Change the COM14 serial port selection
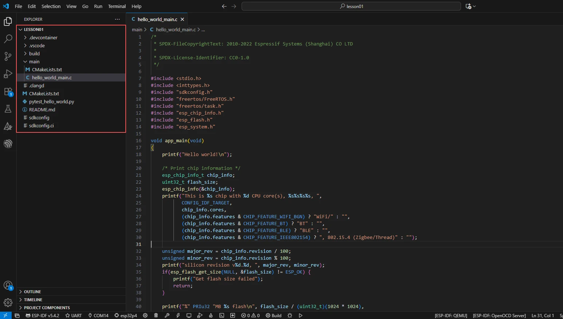The width and height of the screenshot is (563, 319). pyautogui.click(x=98, y=315)
